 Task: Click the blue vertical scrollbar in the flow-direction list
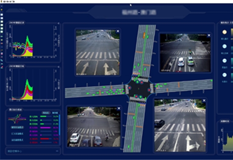[x=59, y=125]
